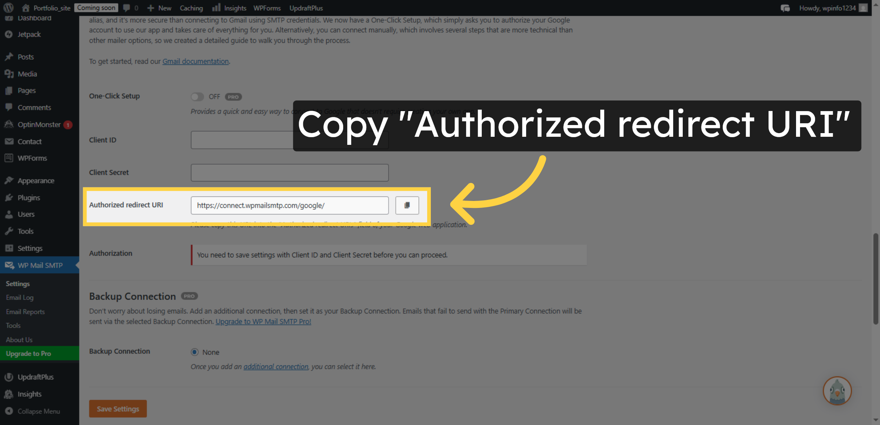Switch to Email Log settings page
This screenshot has height=425, width=880.
(x=20, y=297)
